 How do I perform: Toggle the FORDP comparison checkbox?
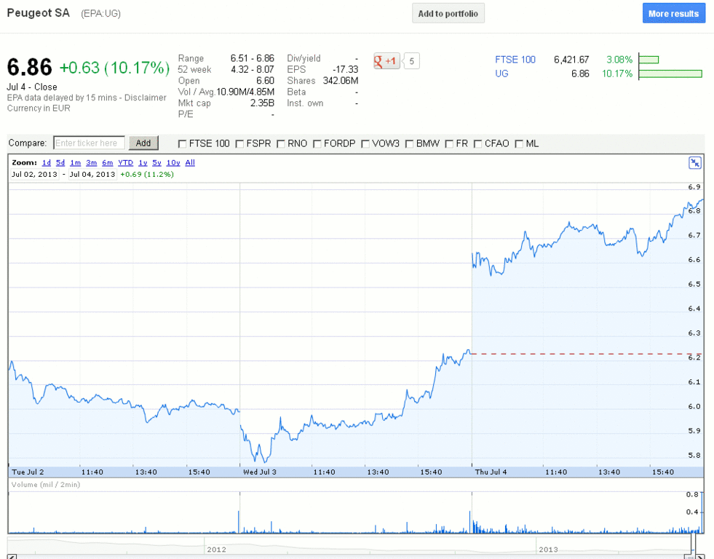tap(317, 144)
